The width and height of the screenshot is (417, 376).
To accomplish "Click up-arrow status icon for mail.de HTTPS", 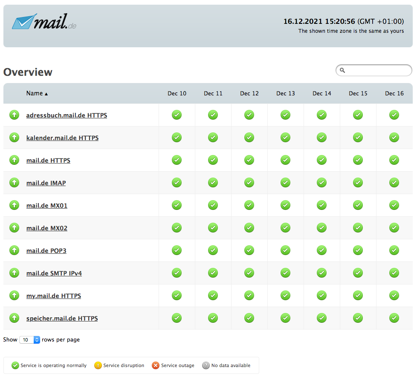I will coord(14,160).
